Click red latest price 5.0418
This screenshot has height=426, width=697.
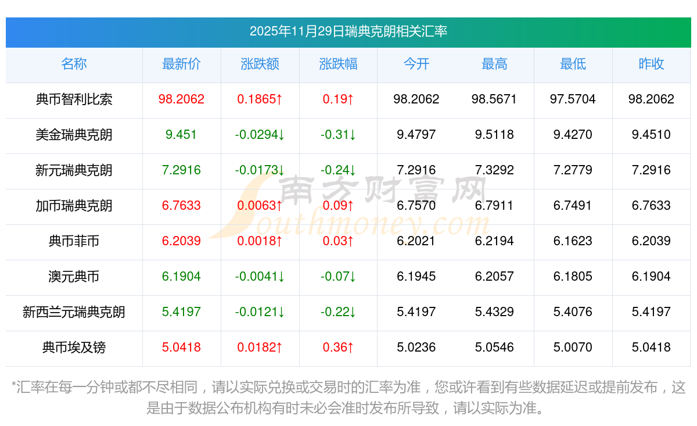(181, 348)
